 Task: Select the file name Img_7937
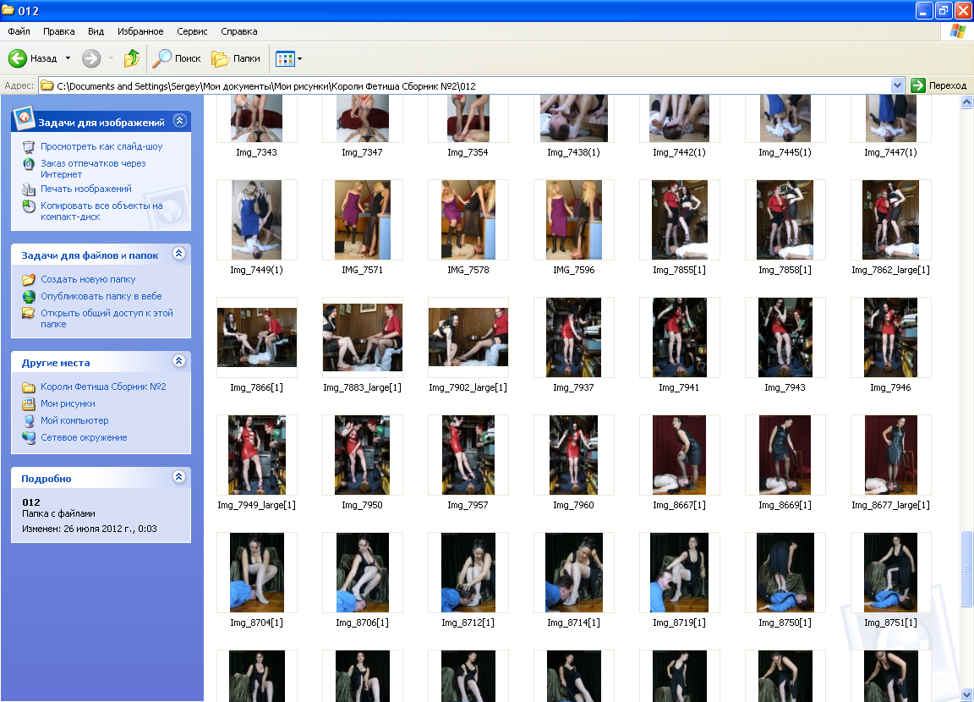tap(573, 387)
